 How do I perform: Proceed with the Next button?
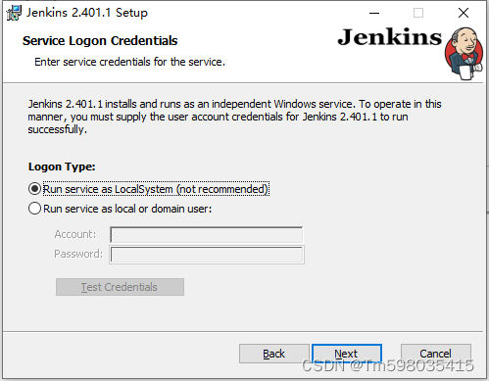347,354
